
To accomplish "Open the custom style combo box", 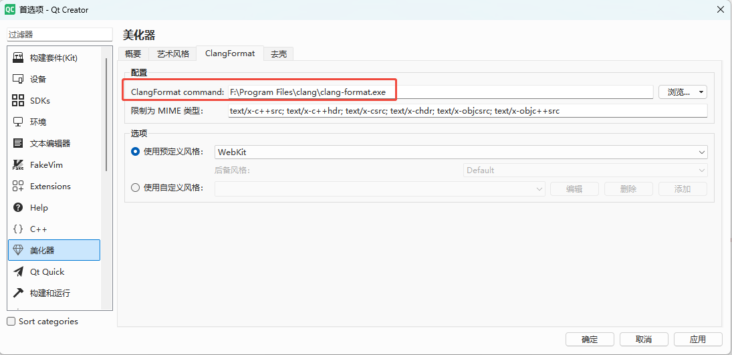I will pyautogui.click(x=380, y=189).
